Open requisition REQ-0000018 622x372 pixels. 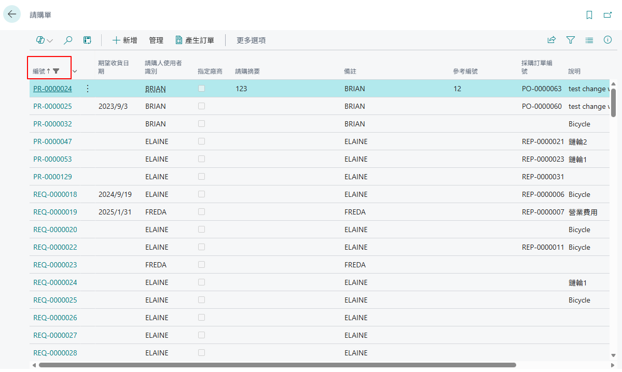[x=55, y=194]
